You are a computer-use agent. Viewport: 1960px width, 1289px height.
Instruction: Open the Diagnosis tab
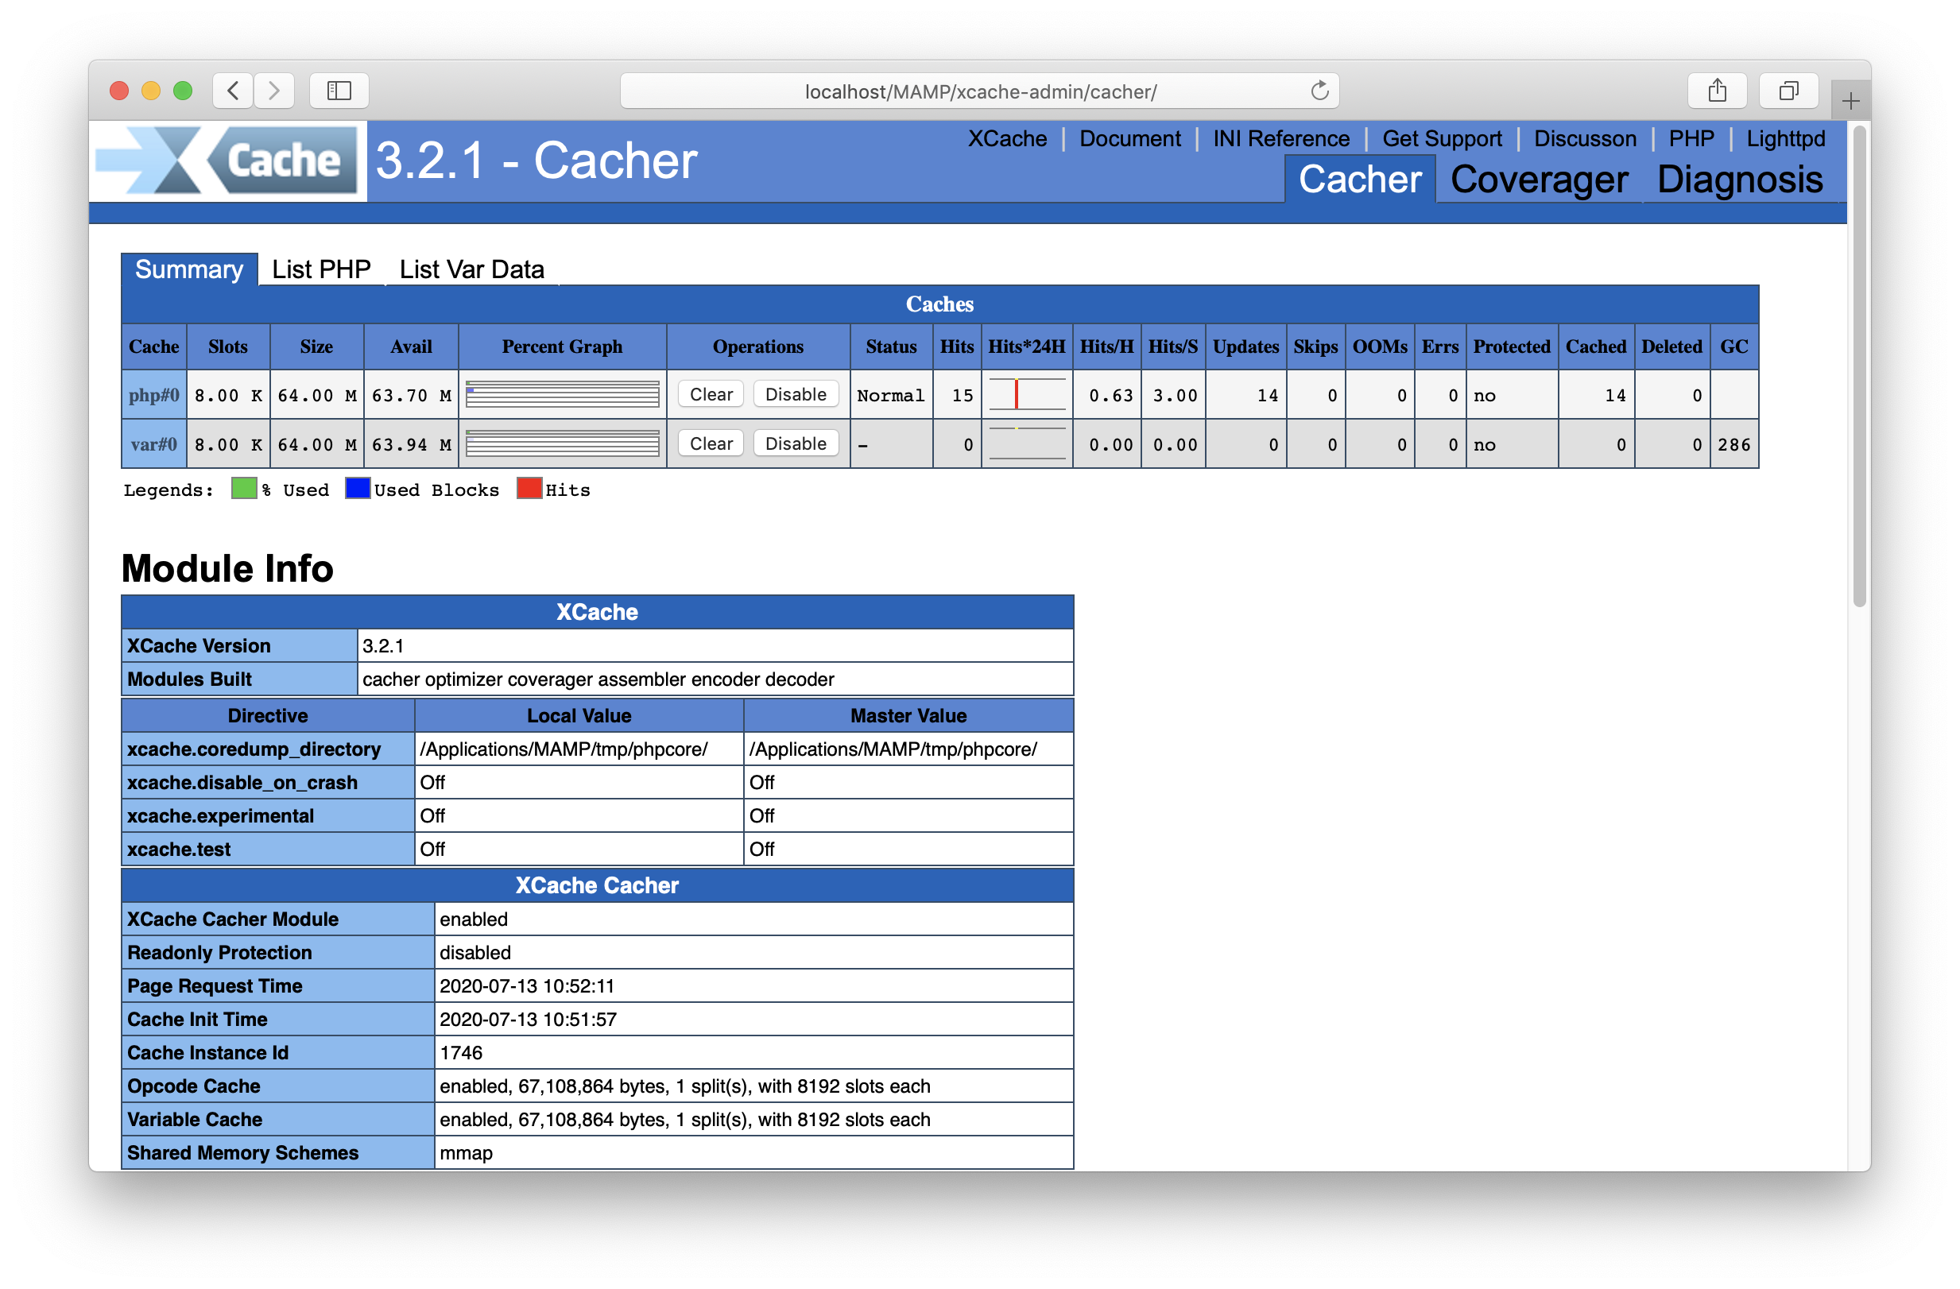1740,180
